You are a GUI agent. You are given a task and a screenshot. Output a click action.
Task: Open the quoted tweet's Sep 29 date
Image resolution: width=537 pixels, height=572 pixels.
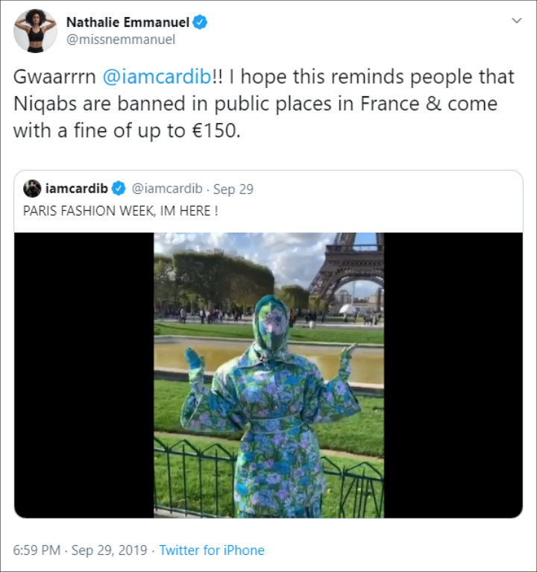pos(233,189)
